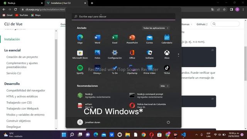Viewport: 247px width, 139px height.
Task: Bookmark this page with star icon
Action: tap(224, 9)
